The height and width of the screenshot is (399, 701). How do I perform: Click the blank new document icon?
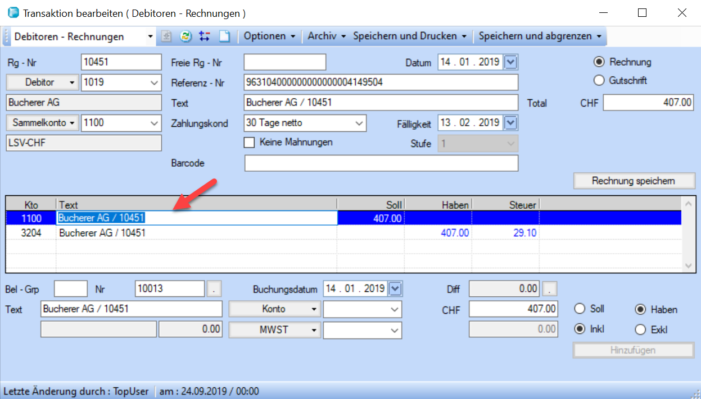pyautogui.click(x=224, y=36)
